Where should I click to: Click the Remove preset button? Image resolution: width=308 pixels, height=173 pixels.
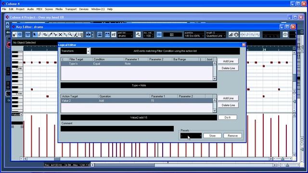[x=232, y=136]
